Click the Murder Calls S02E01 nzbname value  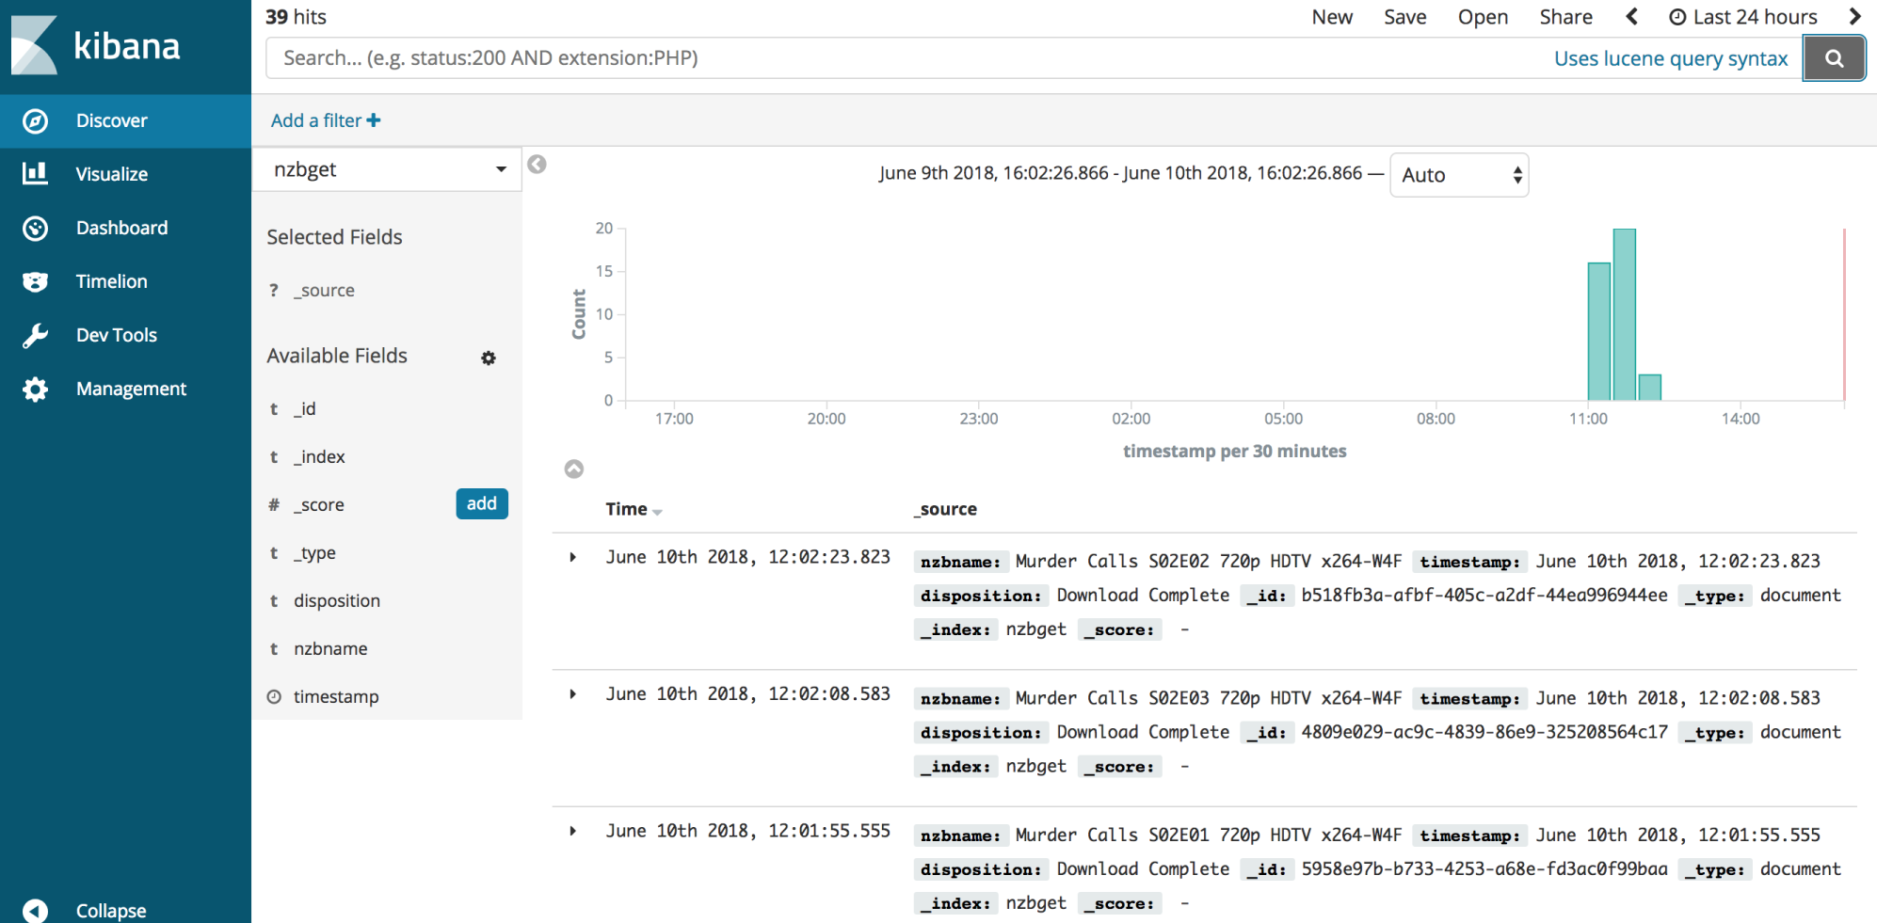[x=1209, y=835]
